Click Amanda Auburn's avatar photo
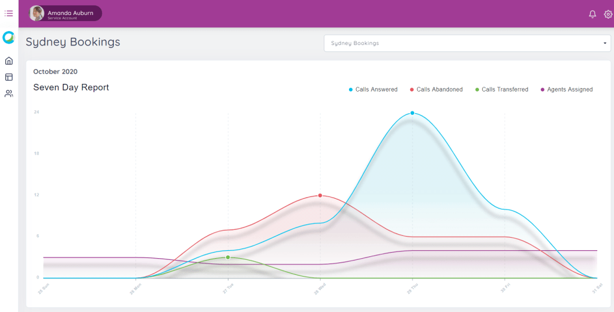Viewport: 614px width, 312px height. (37, 13)
